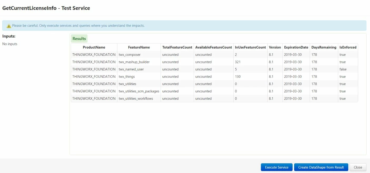Click Version 8.1 in twx_mashup_builder row
The height and width of the screenshot is (173, 370).
[x=275, y=62]
